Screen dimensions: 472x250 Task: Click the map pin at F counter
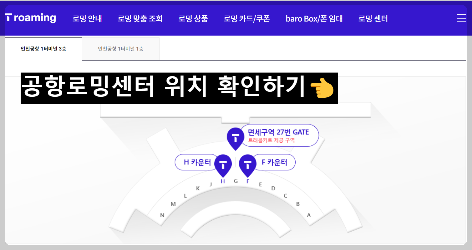pyautogui.click(x=247, y=166)
